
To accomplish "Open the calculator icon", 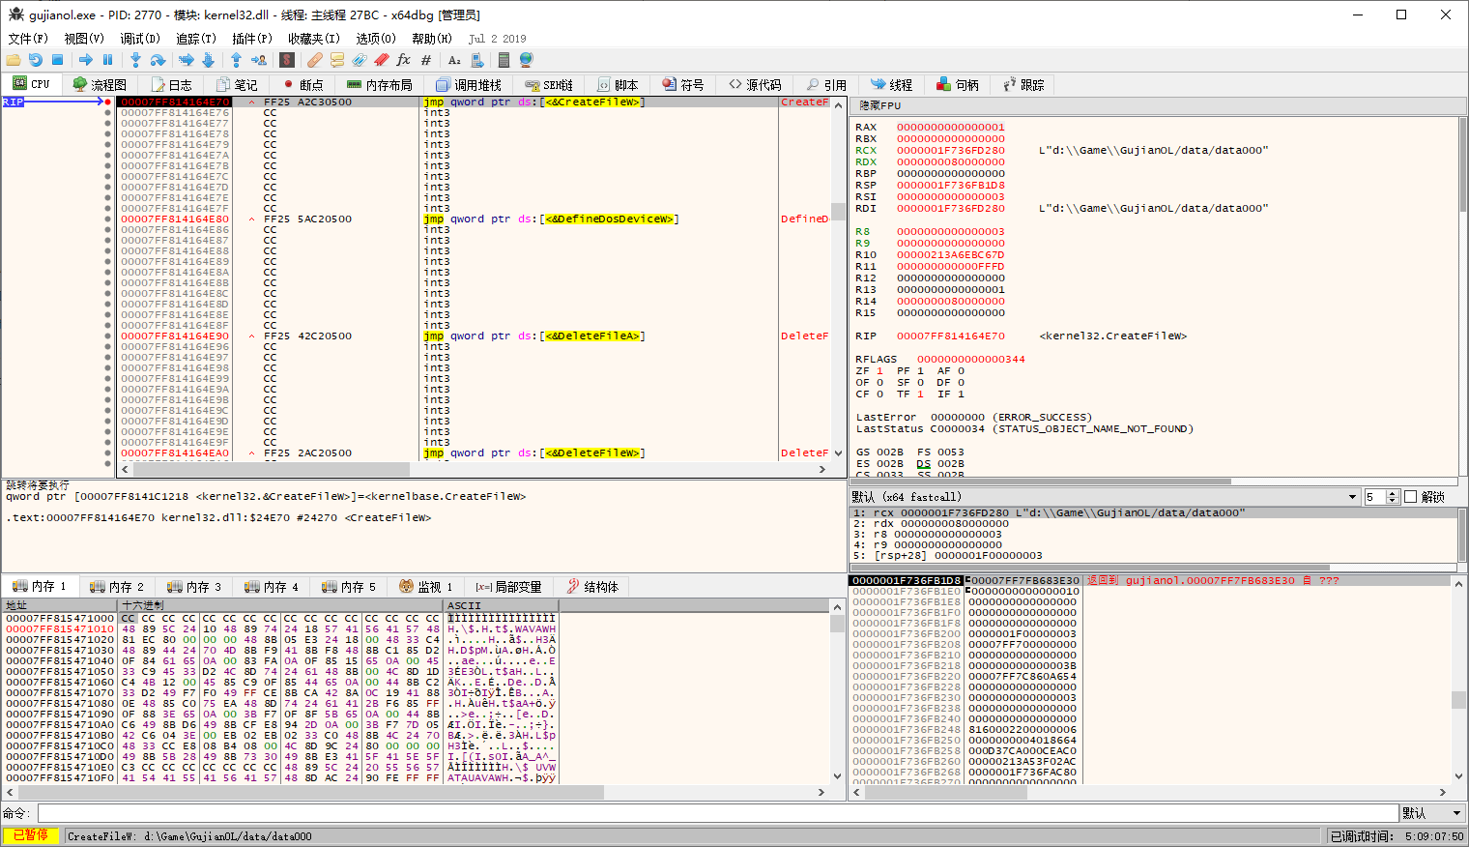I will click(504, 60).
